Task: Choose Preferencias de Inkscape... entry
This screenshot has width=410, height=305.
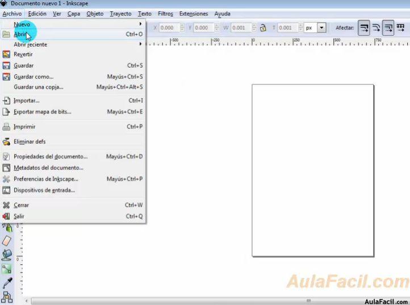Action: pyautogui.click(x=73, y=179)
